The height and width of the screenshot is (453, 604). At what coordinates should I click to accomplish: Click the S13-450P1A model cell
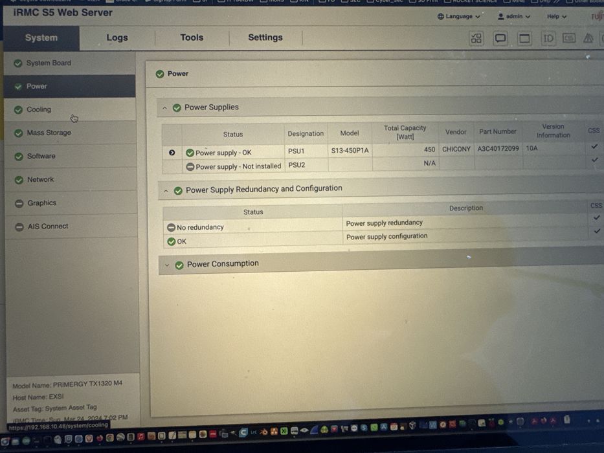coord(350,150)
